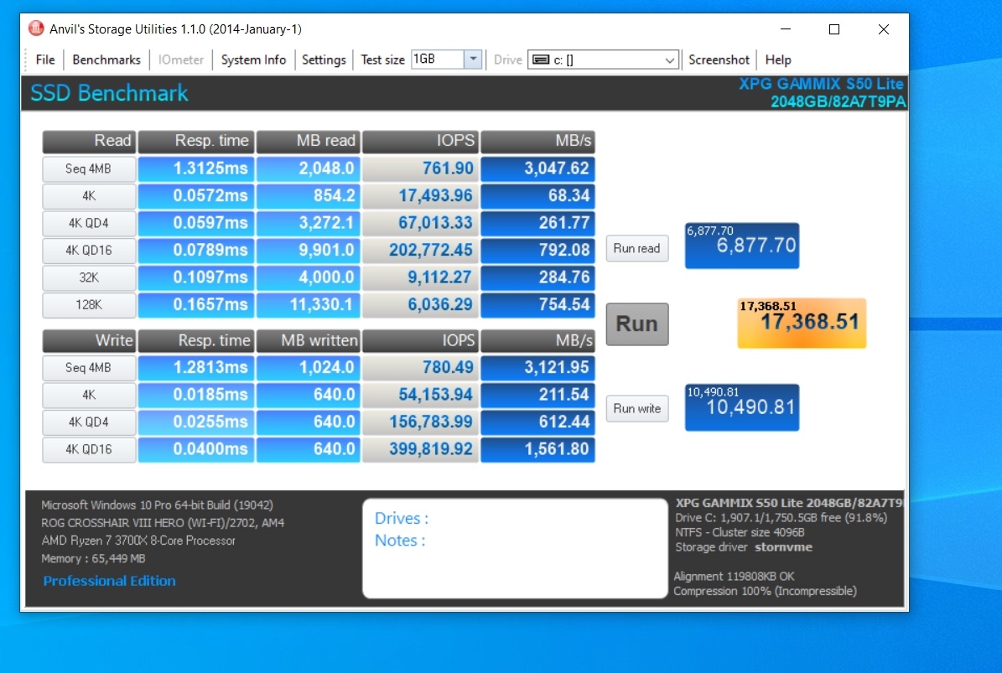Click the 17,493.96 IOPS cell
Viewport: 1002px width, 673px height.
pos(420,196)
